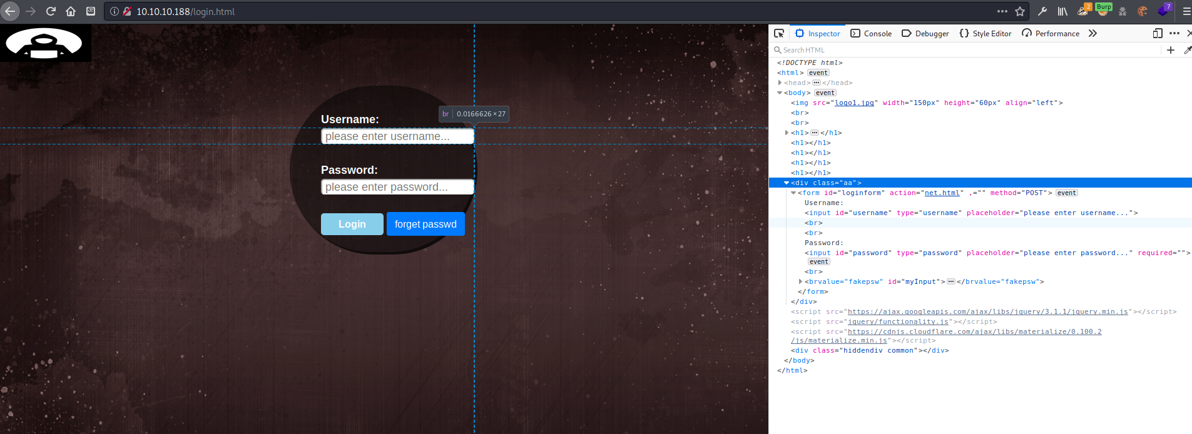This screenshot has height=434, width=1192.
Task: Expand the first h1 element node
Action: pos(787,133)
